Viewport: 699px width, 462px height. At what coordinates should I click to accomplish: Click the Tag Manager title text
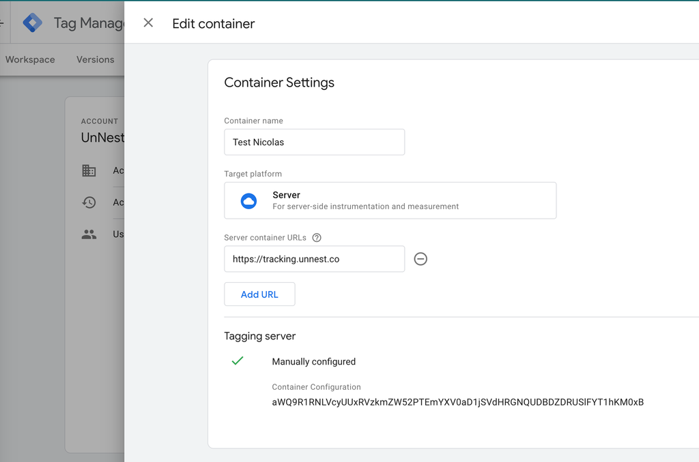tap(89, 22)
